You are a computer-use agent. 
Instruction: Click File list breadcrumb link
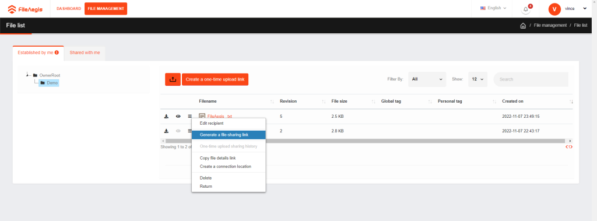(581, 26)
